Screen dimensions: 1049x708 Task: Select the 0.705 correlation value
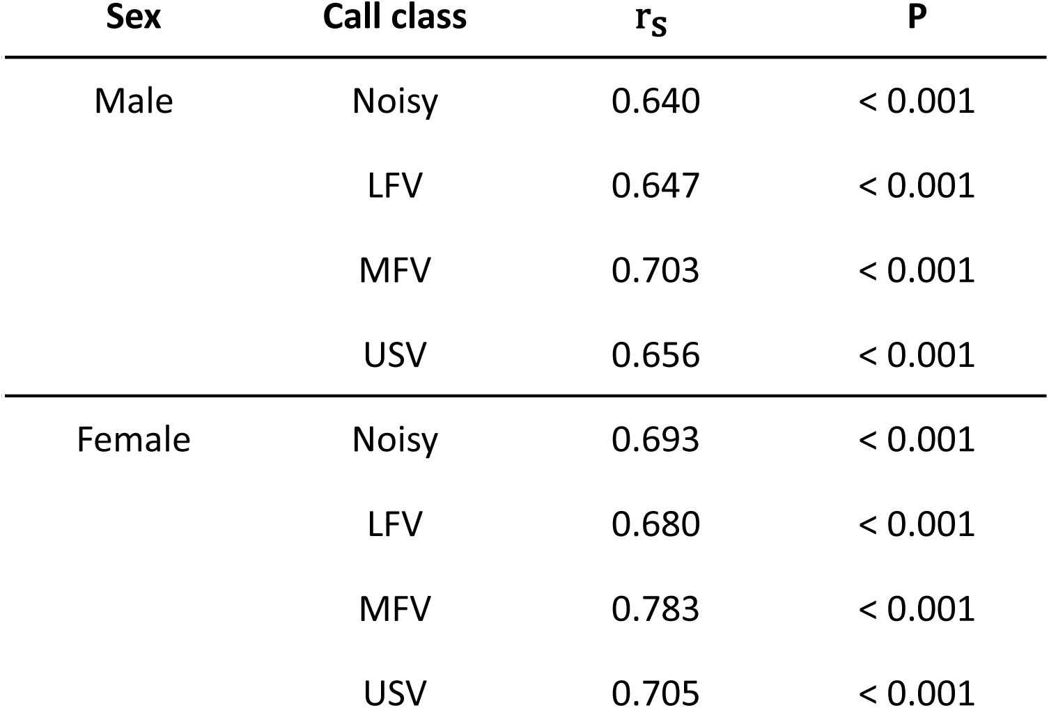(655, 693)
